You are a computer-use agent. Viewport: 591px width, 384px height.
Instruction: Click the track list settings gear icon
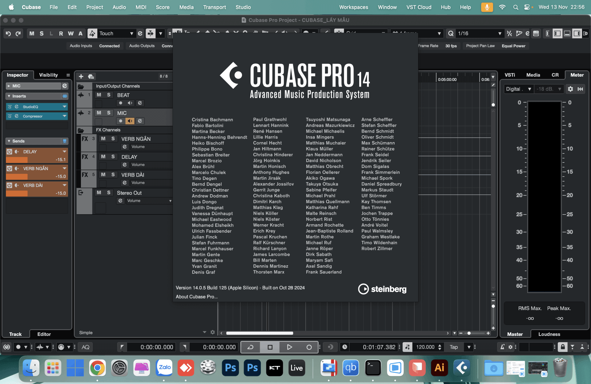[212, 332]
